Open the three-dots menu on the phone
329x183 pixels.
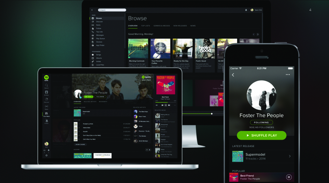pos(288,75)
